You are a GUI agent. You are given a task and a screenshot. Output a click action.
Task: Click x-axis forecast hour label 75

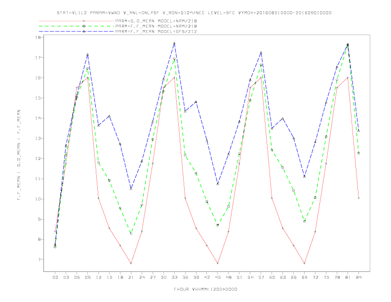pyautogui.click(x=326, y=277)
